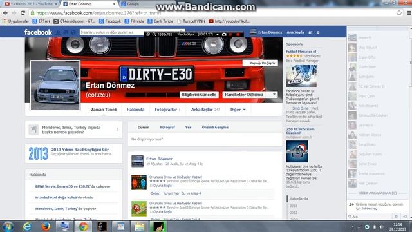412x232 pixels.
Task: Click the BMW profile picture
Action: (55, 85)
